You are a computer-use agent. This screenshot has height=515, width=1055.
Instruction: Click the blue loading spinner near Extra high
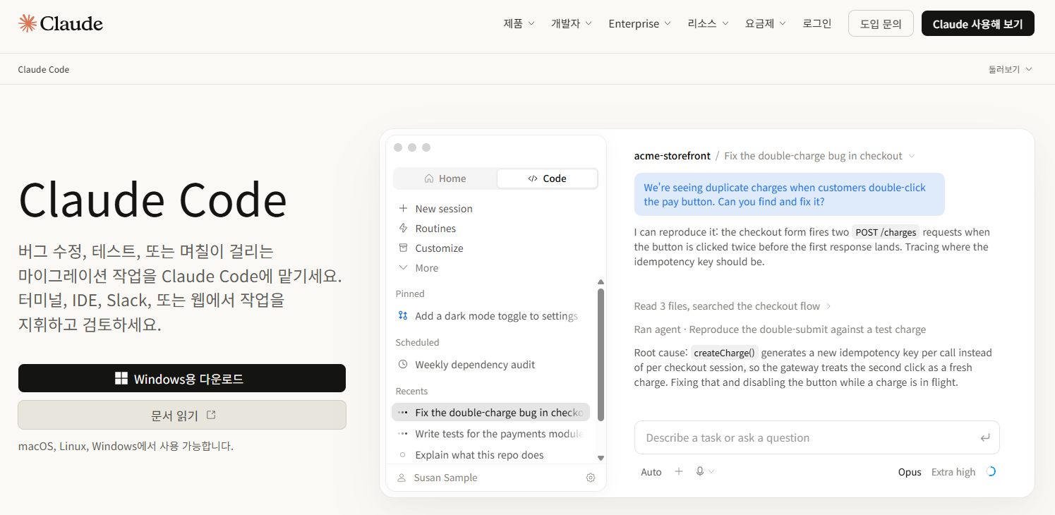[x=991, y=472]
